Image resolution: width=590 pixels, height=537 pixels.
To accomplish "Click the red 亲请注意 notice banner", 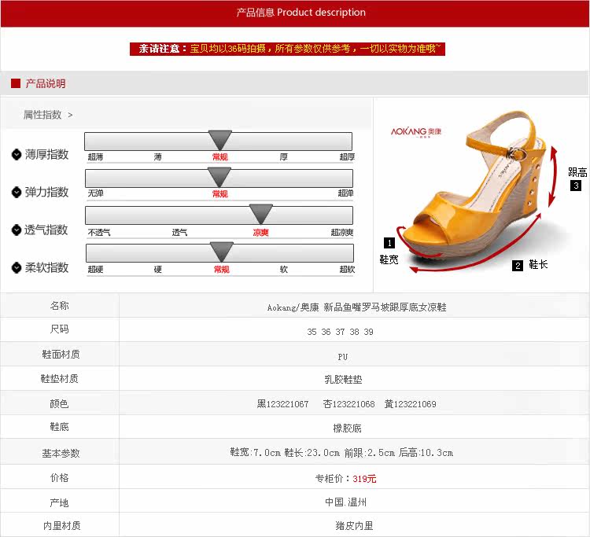I will 288,49.
